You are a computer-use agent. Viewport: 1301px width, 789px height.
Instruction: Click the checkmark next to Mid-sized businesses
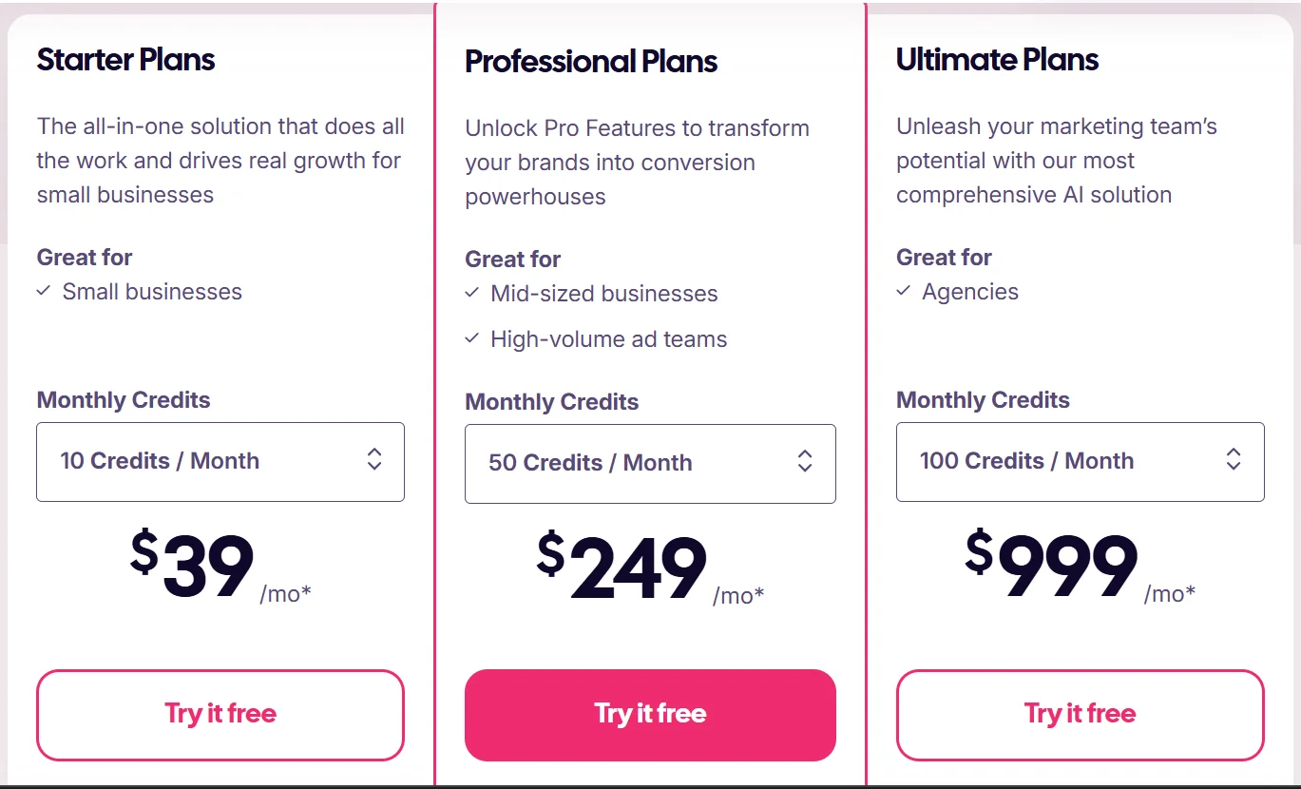472,293
